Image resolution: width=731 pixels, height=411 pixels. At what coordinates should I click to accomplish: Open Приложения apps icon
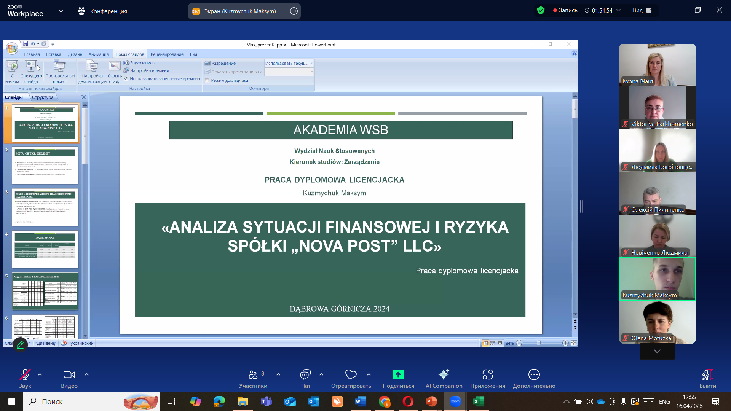488,375
